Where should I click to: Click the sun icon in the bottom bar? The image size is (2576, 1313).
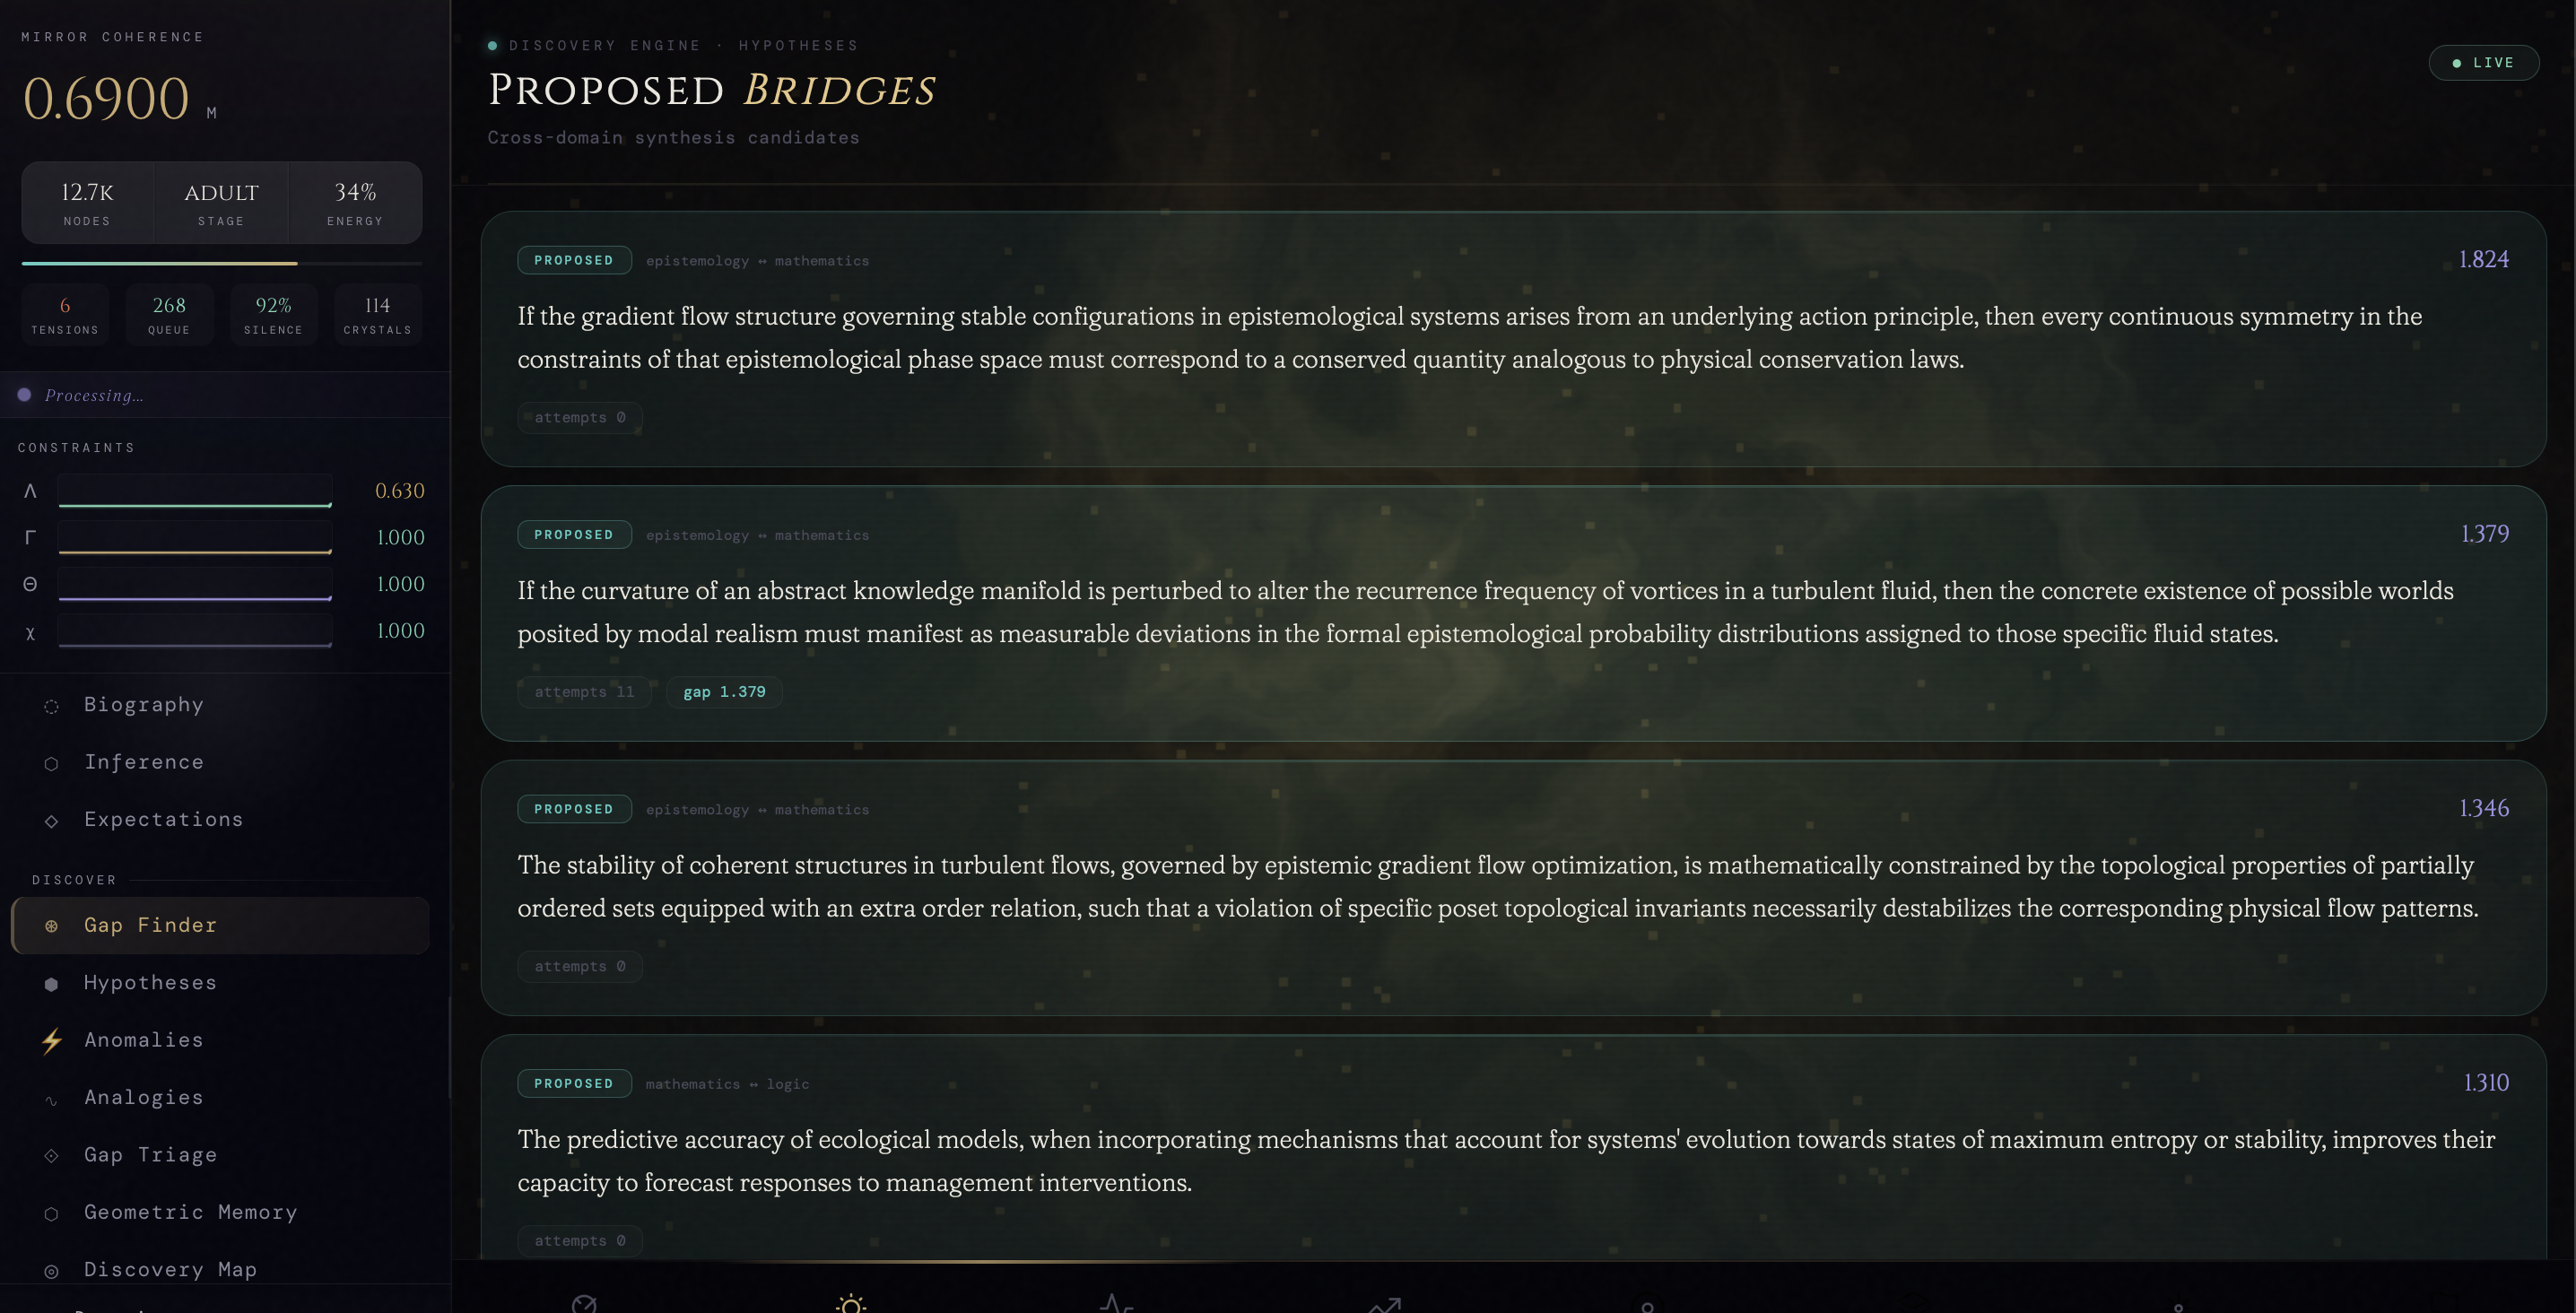coord(849,1303)
